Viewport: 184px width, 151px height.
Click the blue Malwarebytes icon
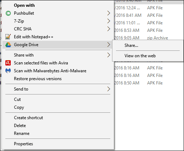point(8,71)
